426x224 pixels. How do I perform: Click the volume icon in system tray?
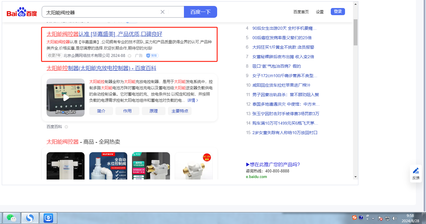[x=394, y=218]
